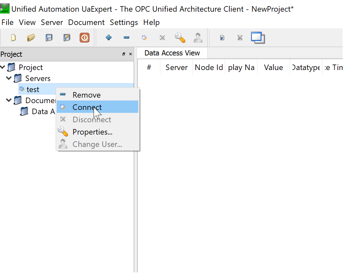
Task: Open a project with the folder icon
Action: coord(31,38)
